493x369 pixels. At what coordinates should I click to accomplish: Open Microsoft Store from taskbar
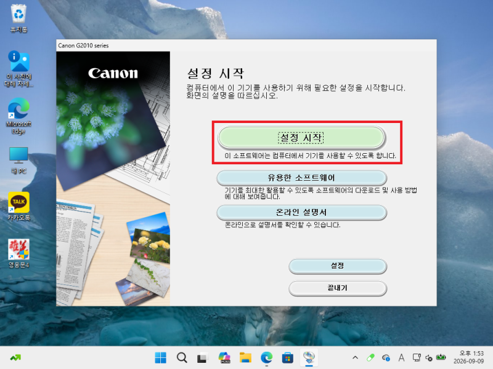288,357
